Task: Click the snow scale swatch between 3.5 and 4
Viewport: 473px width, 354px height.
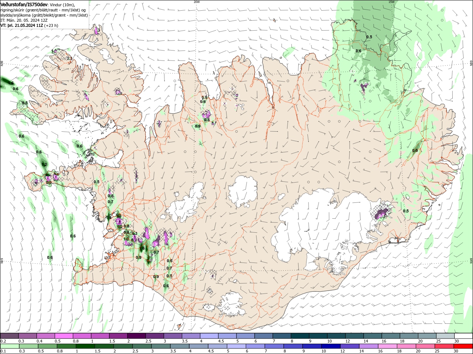Action: pyautogui.click(x=191, y=336)
